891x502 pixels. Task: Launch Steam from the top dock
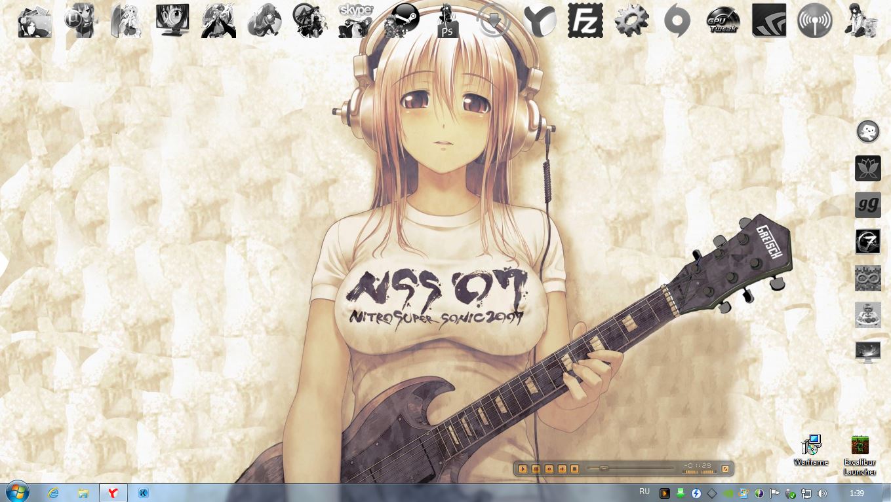point(402,20)
